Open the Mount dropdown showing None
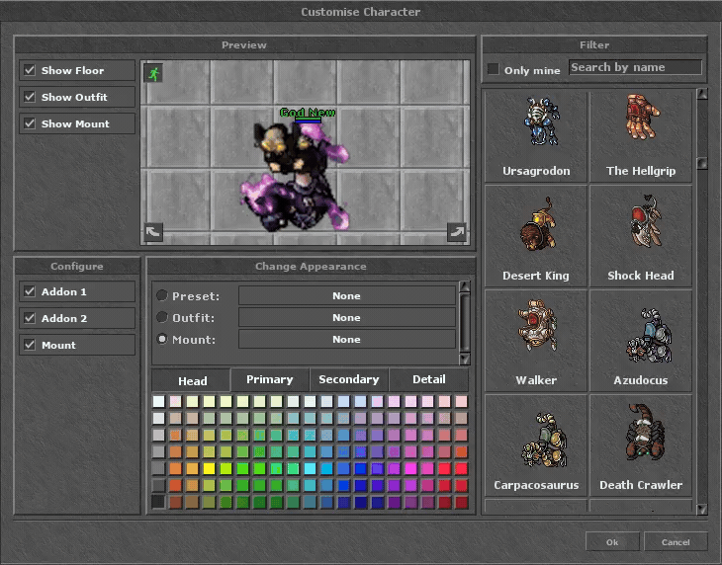Image resolution: width=722 pixels, height=565 pixels. (x=347, y=339)
